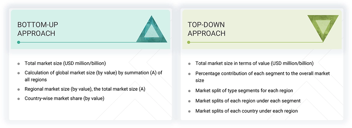This screenshot has height=128, width=352.
Task: Click 'Country-wise market share (by value)' item
Action: click(x=64, y=98)
